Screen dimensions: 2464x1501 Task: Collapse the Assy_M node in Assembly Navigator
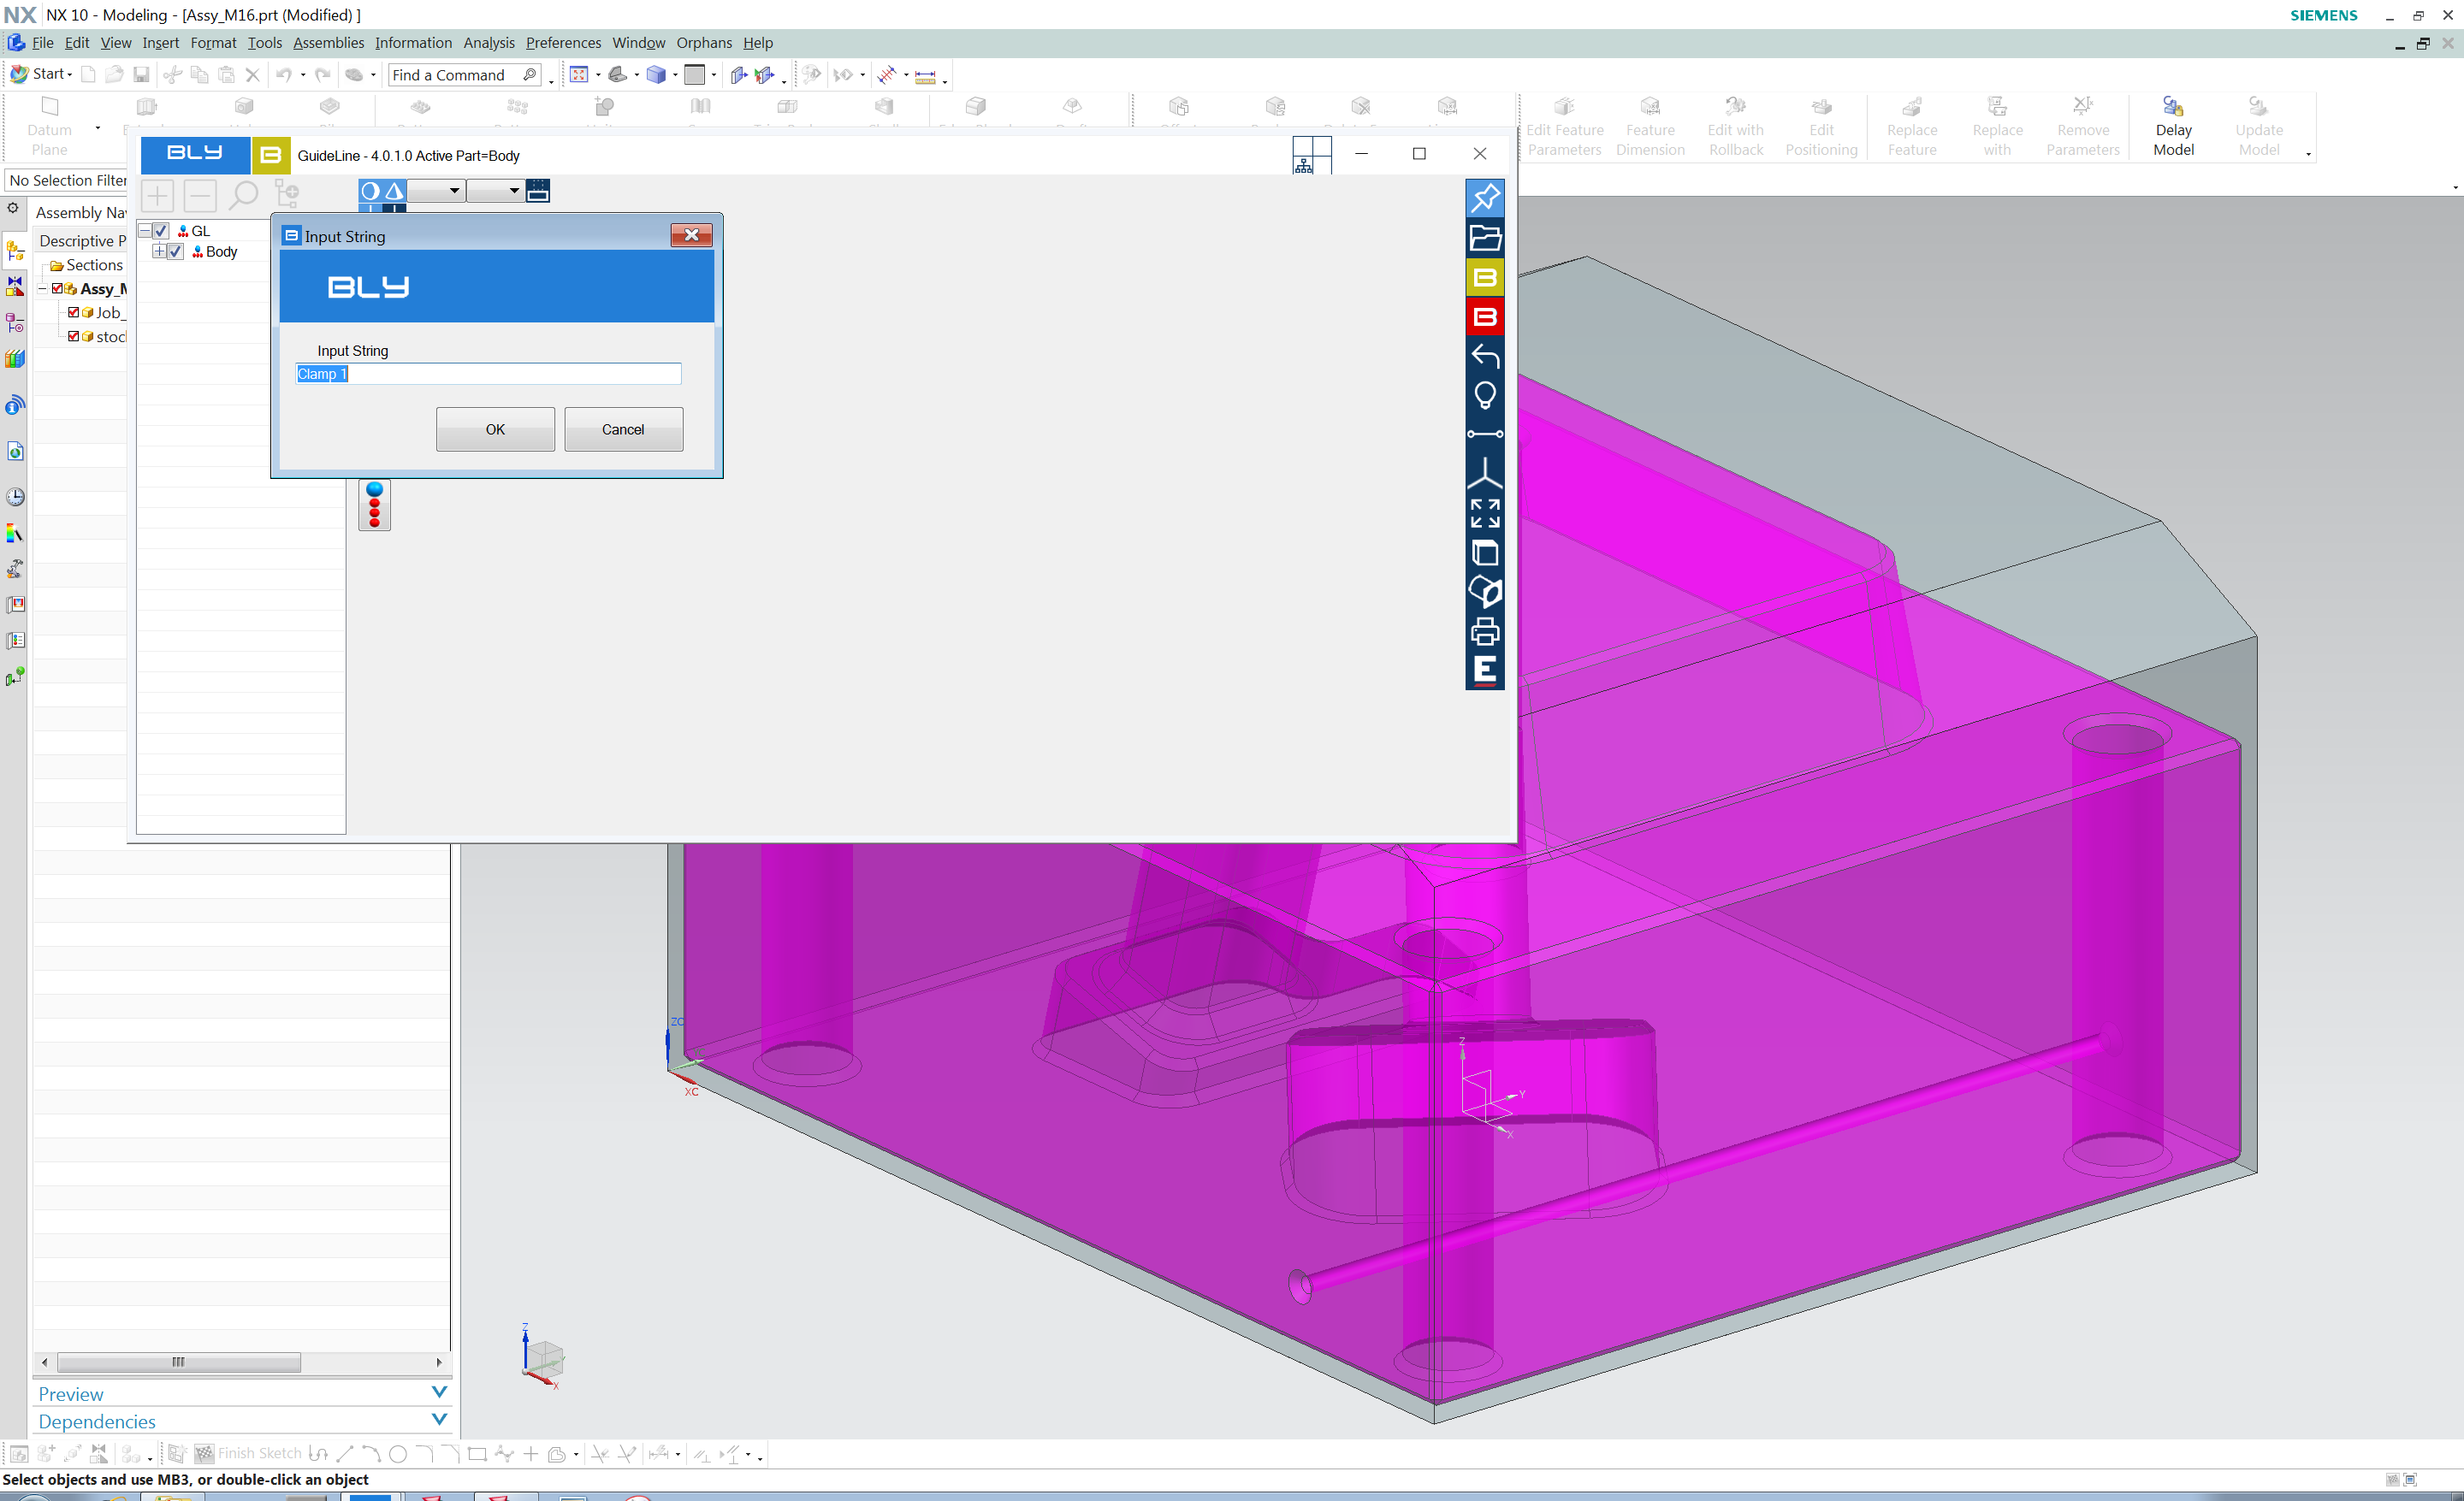(x=42, y=289)
